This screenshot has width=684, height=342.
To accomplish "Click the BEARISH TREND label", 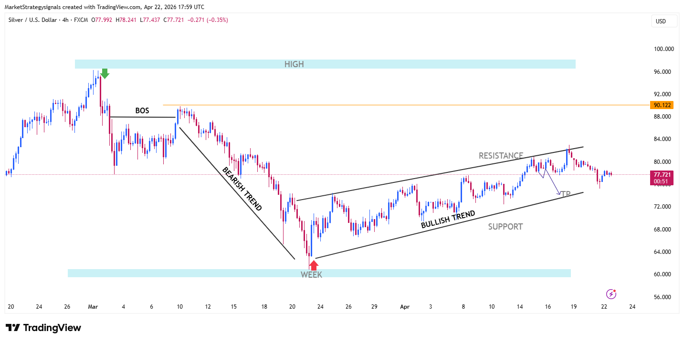I will pyautogui.click(x=242, y=190).
